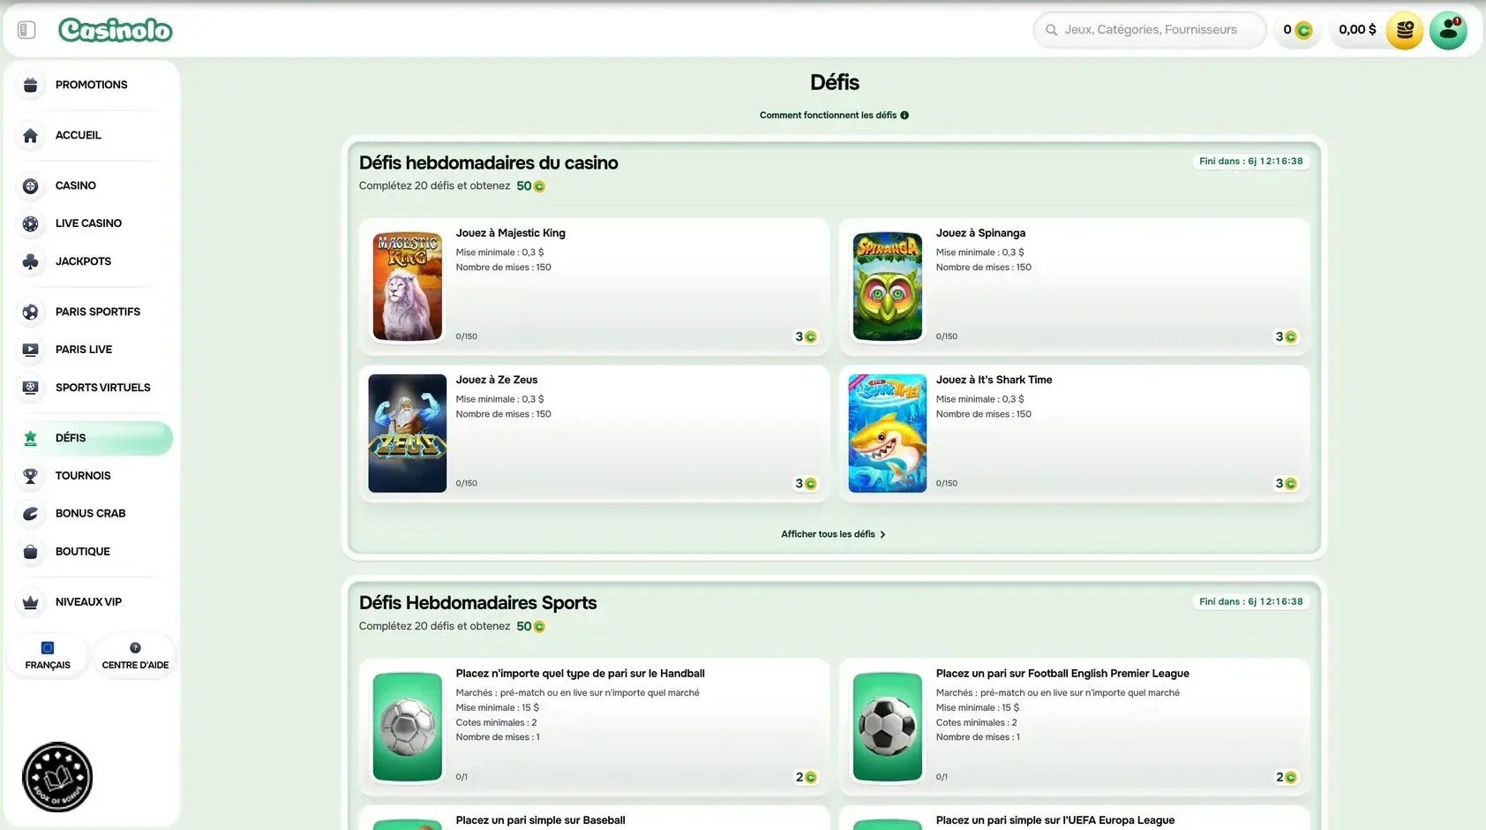Viewport: 1486px width, 830px height.
Task: Open the user profile avatar icon
Action: click(1448, 30)
